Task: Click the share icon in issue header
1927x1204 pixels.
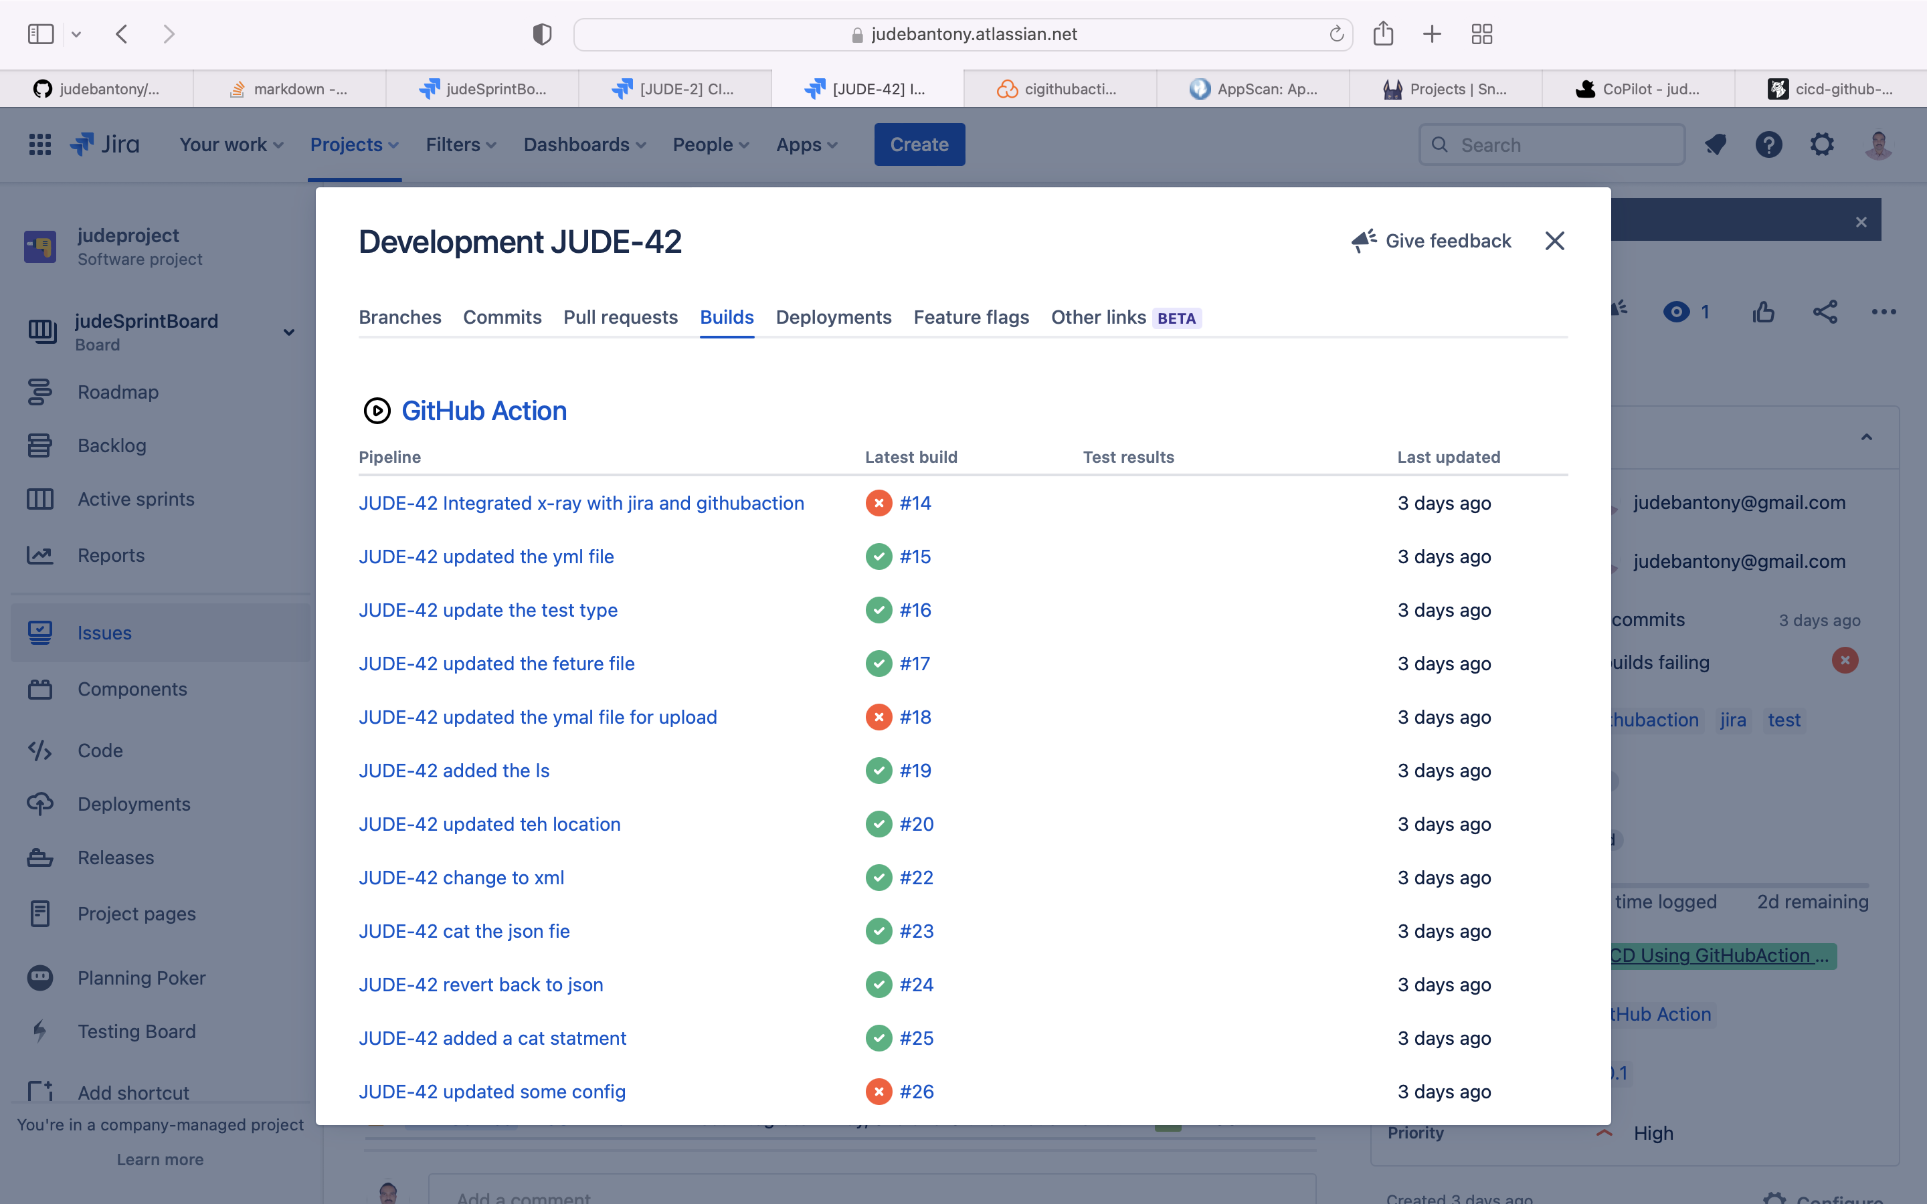Action: pos(1825,312)
